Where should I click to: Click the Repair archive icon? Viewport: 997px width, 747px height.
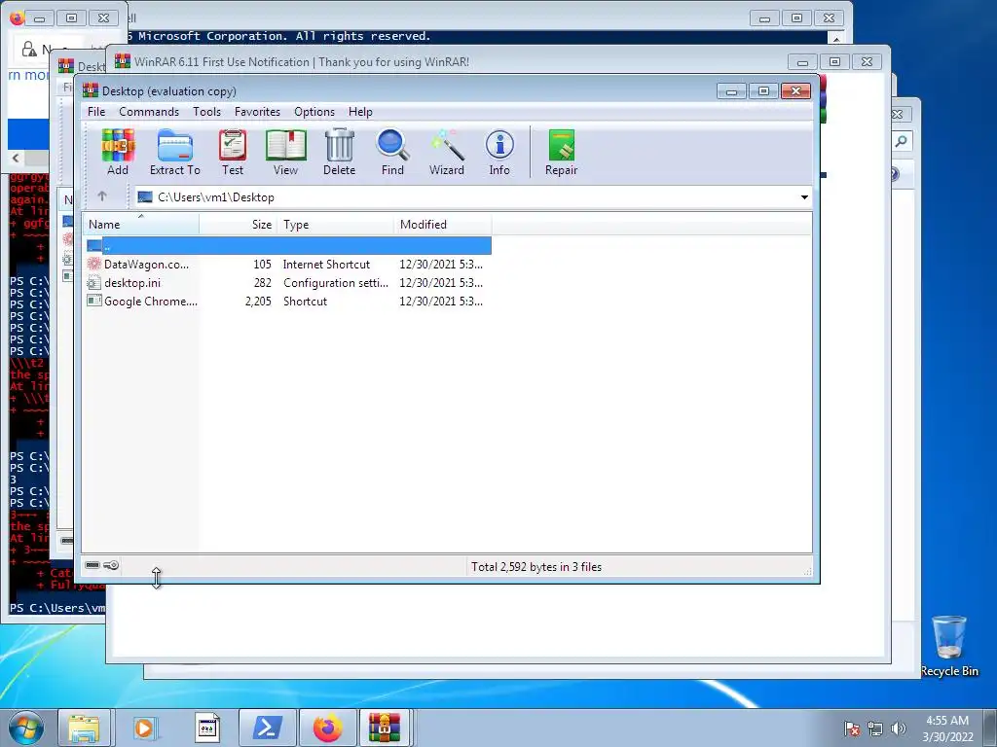(562, 153)
